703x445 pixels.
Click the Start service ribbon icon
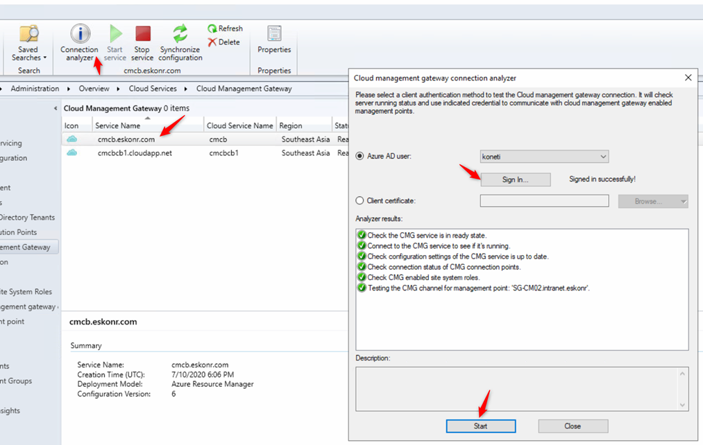(115, 43)
